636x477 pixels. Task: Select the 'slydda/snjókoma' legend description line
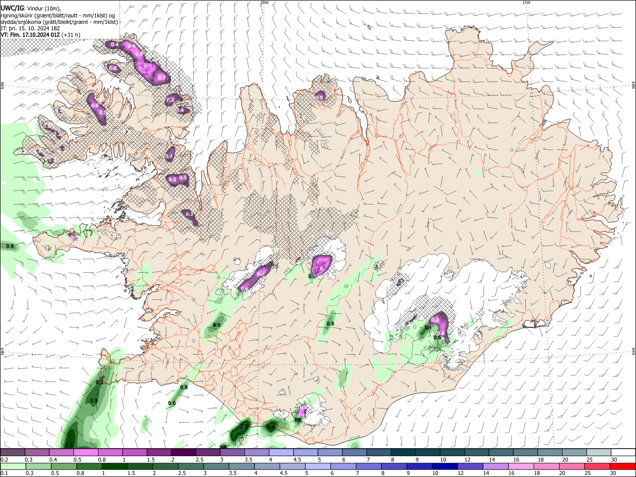[x=59, y=22]
